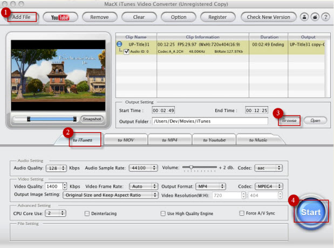The image size is (334, 248).
Task: Switch to the to MOV tab
Action: pyautogui.click(x=126, y=140)
